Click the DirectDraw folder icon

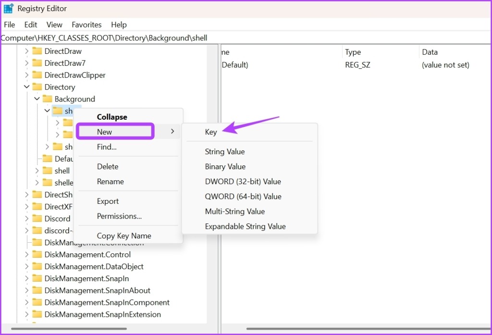[37, 50]
